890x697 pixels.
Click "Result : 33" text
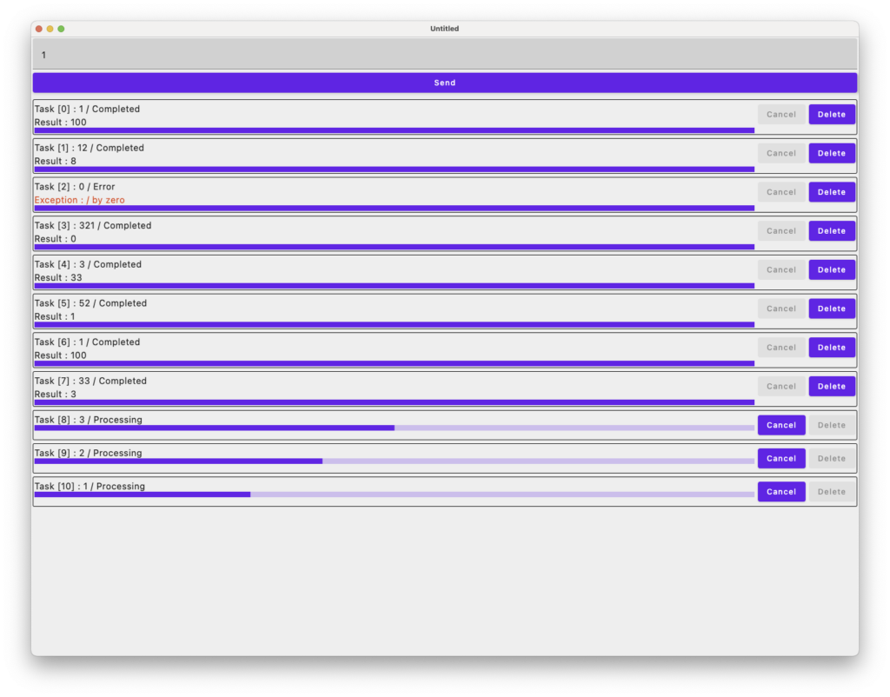coord(58,278)
